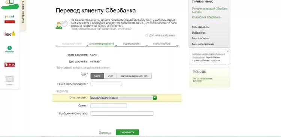Expand Мои финансы menu item

point(200,27)
